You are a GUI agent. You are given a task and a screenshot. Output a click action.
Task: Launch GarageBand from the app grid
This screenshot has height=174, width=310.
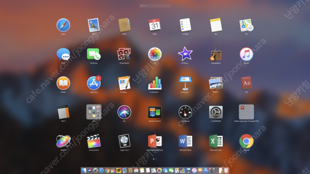point(216,54)
